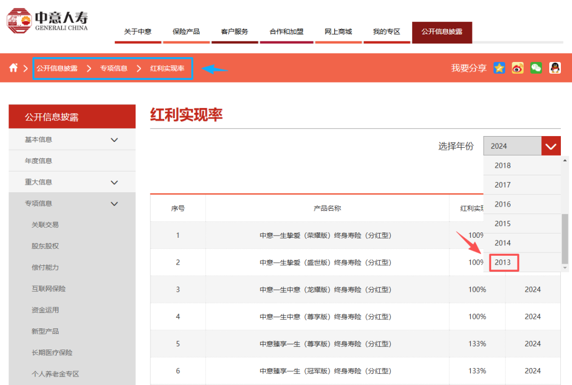Open the 保险产品 navigation tab
The height and width of the screenshot is (385, 572).
[x=186, y=32]
